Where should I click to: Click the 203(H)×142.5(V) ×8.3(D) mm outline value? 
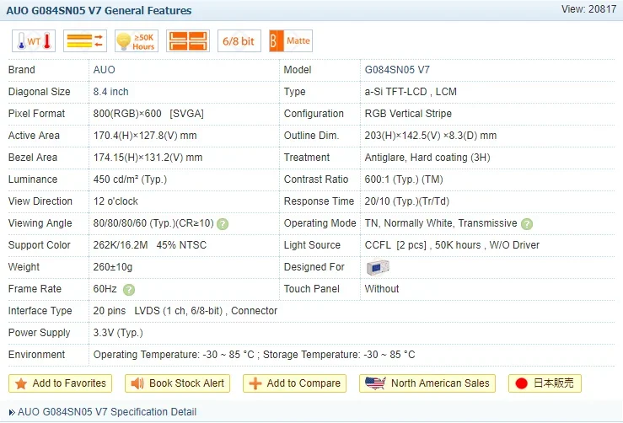click(x=431, y=136)
